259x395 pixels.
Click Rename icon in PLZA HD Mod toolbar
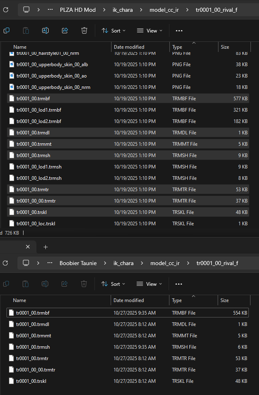pyautogui.click(x=45, y=30)
